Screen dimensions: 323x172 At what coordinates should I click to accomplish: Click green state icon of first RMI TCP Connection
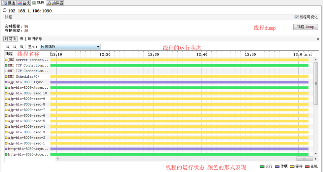[x=6, y=66]
